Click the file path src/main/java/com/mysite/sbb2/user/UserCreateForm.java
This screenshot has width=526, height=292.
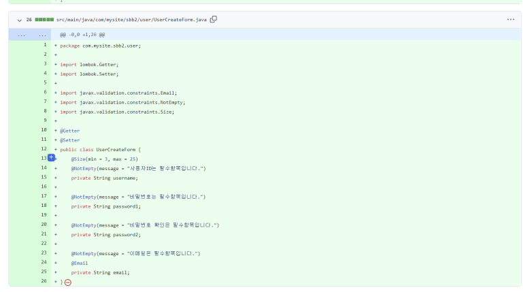click(x=131, y=20)
